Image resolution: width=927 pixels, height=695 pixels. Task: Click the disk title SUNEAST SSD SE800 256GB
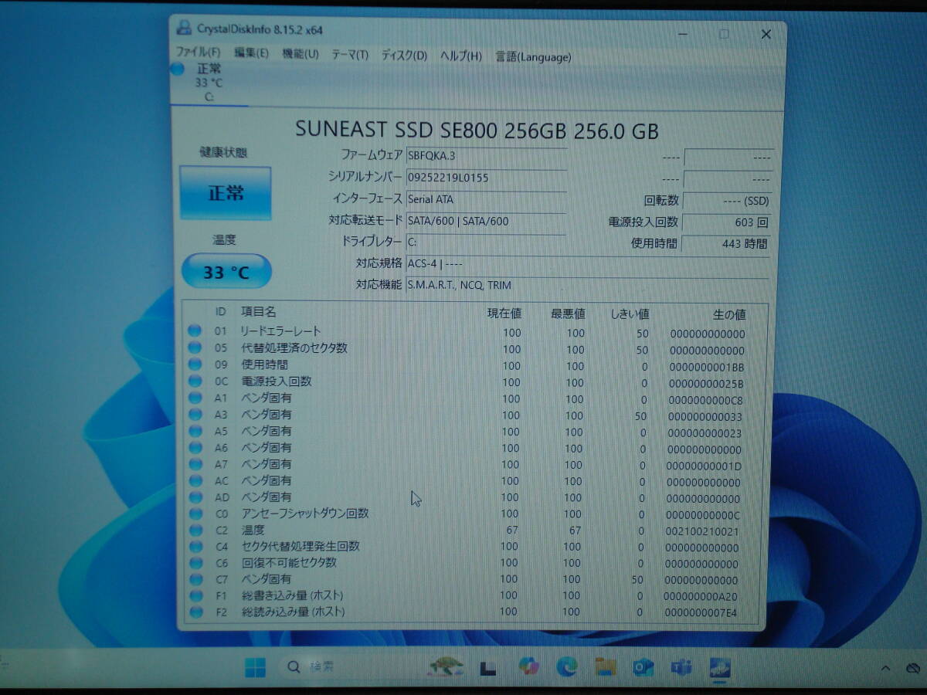pyautogui.click(x=477, y=130)
